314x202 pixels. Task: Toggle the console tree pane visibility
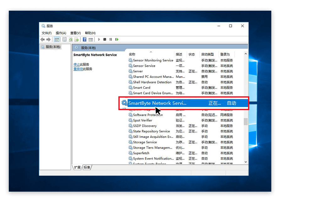(57, 39)
